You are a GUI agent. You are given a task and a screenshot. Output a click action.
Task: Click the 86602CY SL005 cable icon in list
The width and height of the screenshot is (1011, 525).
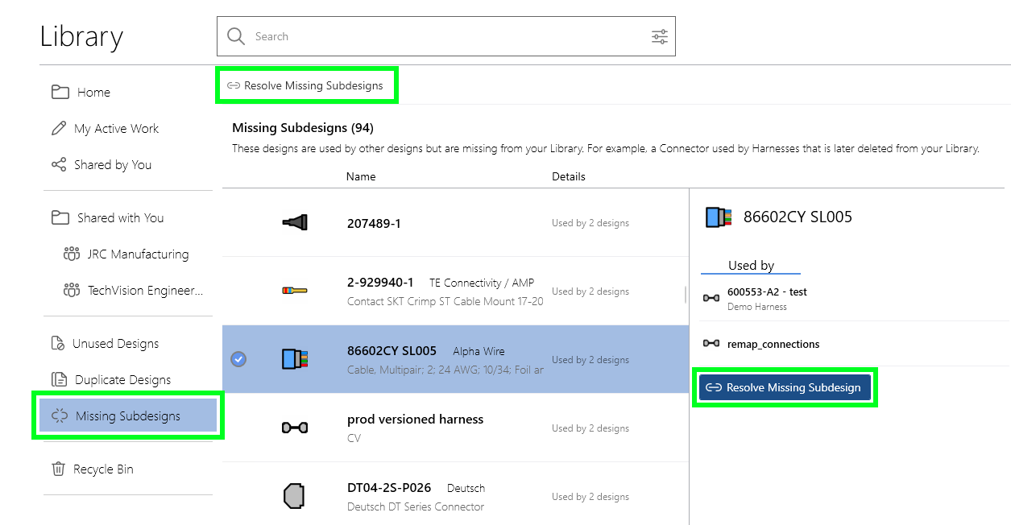[x=295, y=359]
